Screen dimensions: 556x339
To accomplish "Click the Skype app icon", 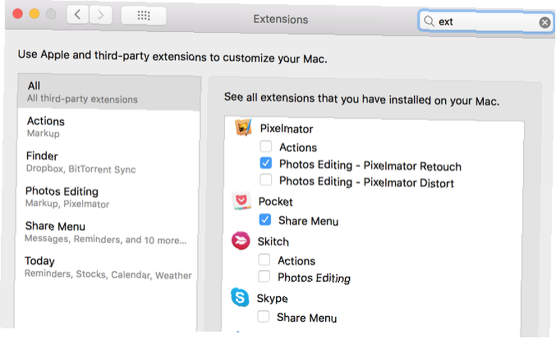I will [x=240, y=297].
